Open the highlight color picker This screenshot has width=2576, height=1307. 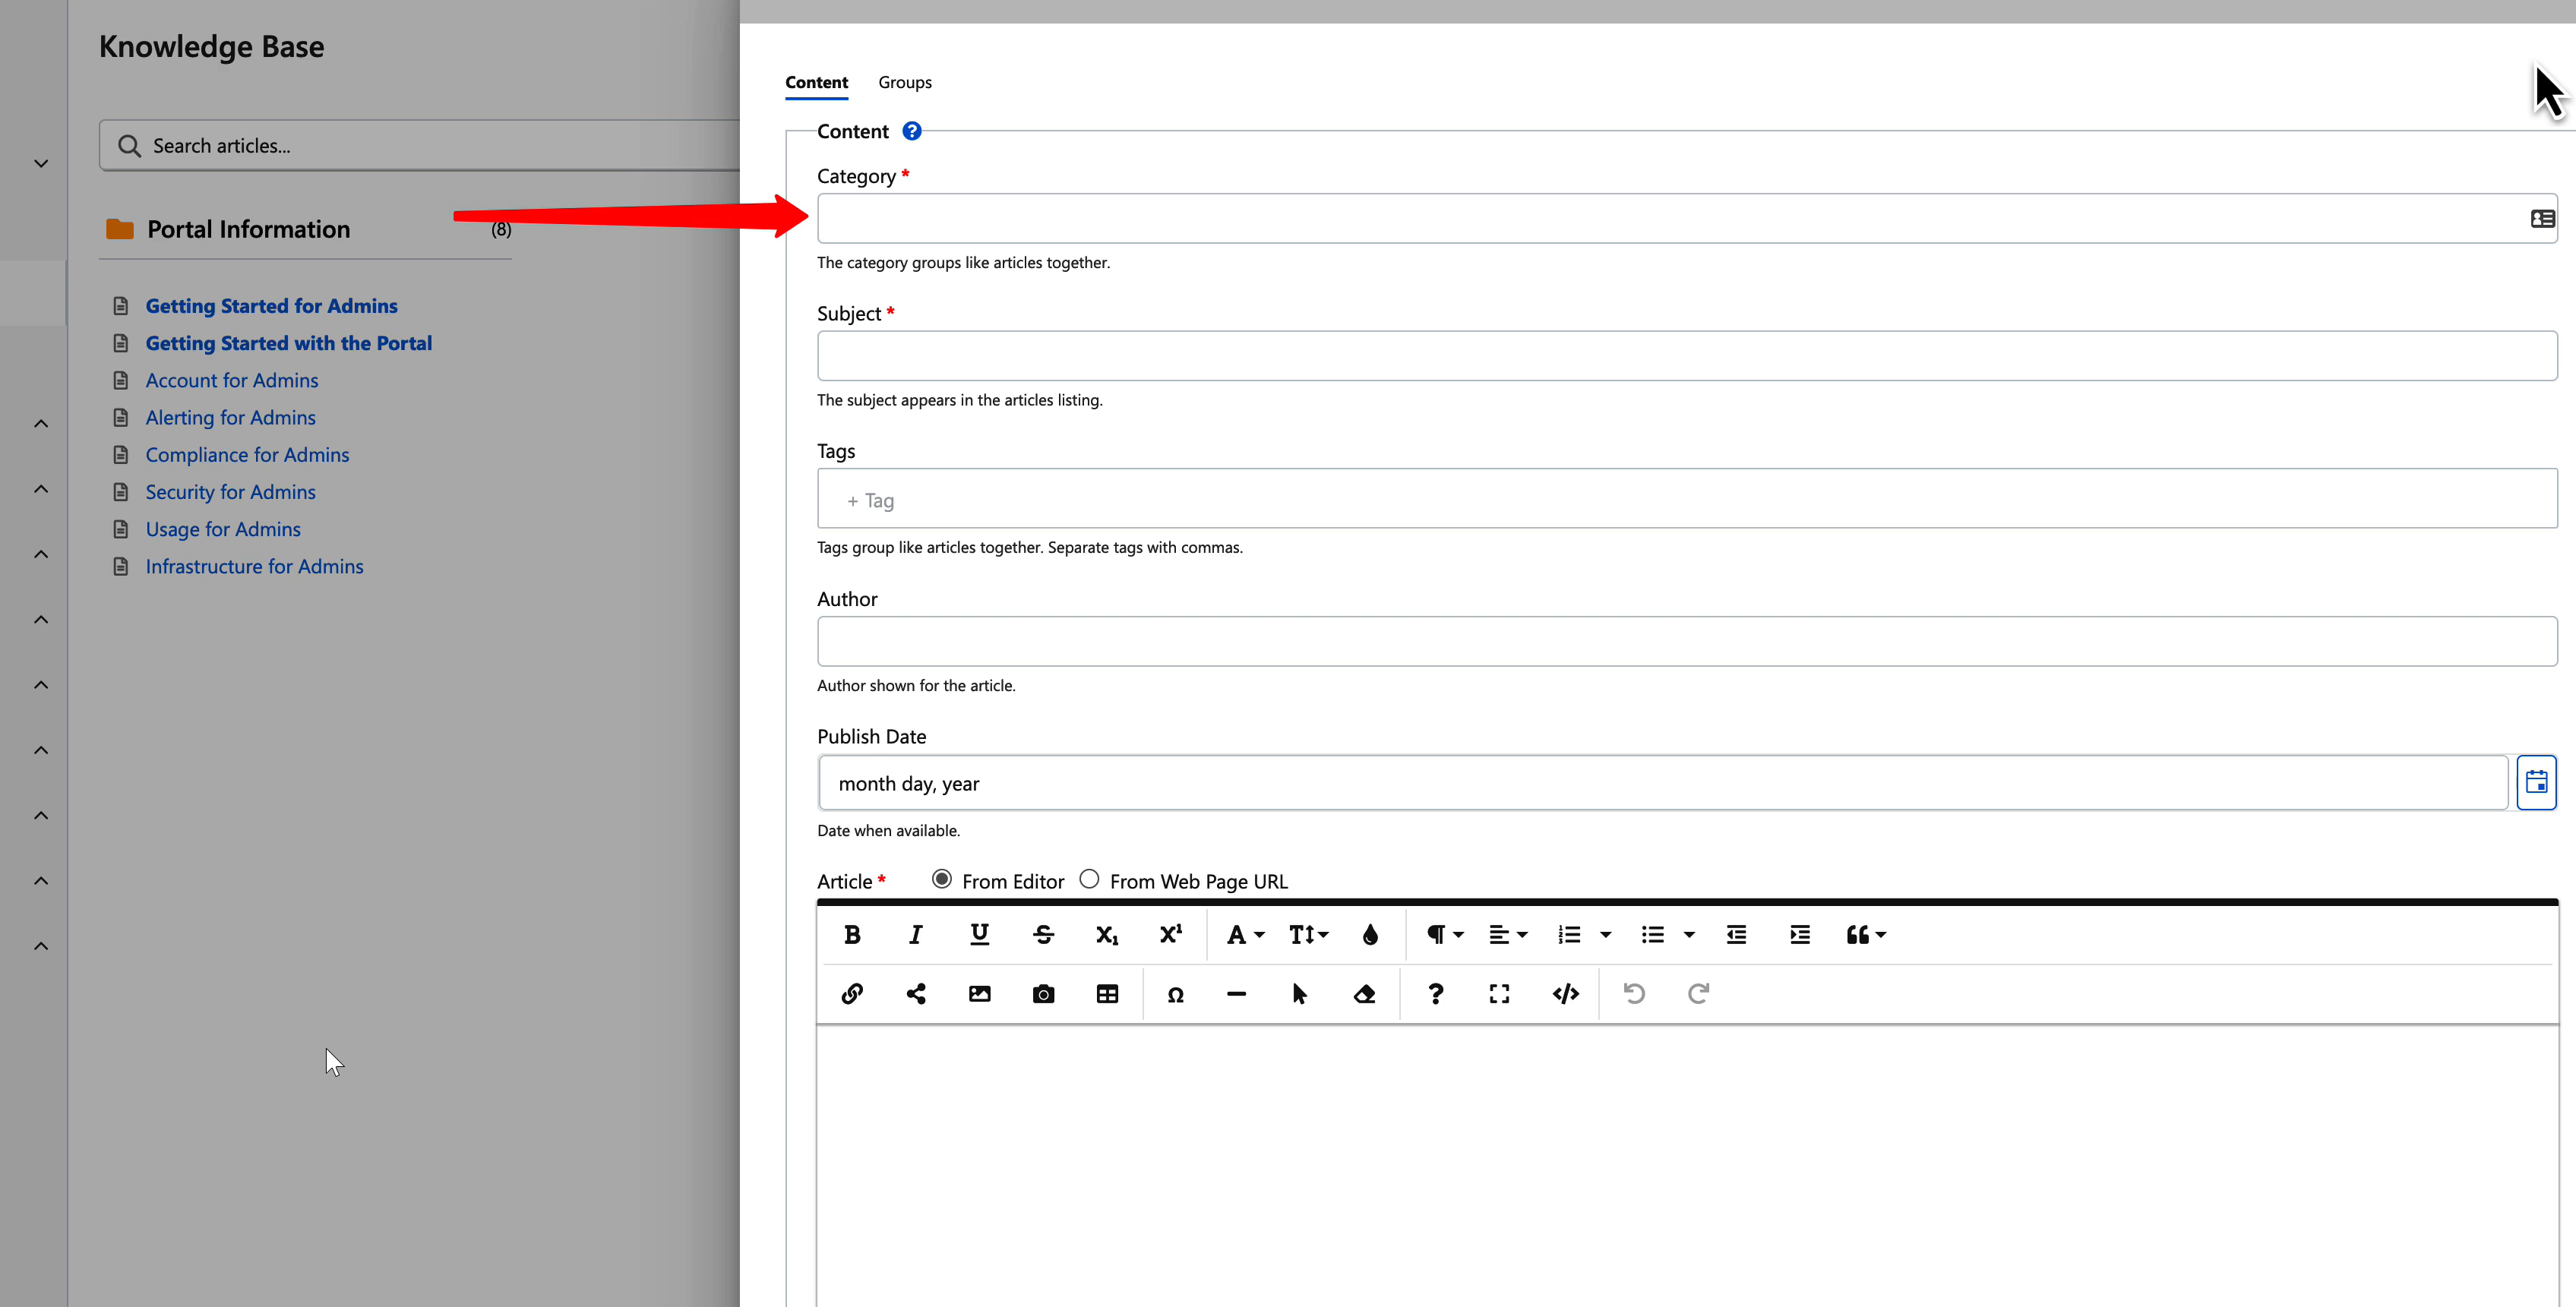[x=1371, y=934]
